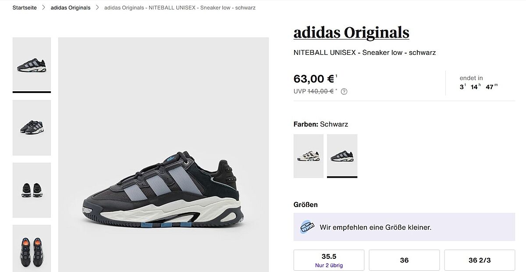Viewport: 526px width, 272px height.
Task: Select size 36 2/3
Action: (480, 260)
